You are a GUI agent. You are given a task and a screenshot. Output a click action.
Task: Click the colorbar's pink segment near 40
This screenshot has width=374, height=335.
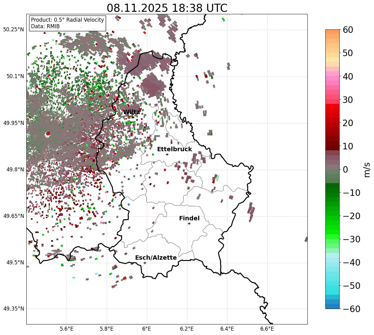332,76
